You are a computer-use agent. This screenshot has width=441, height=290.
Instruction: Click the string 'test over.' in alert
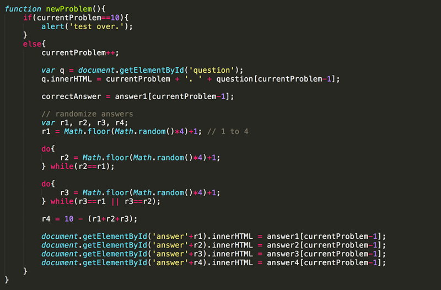(96, 26)
